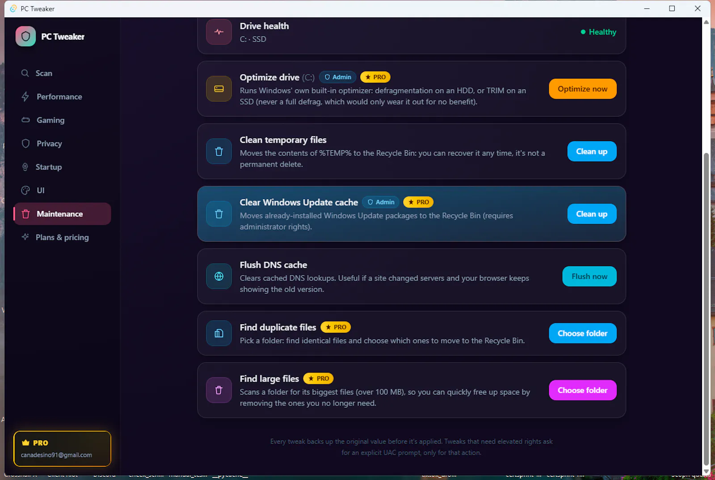Click the PC Tweaker sidebar brand name
Screen dimensions: 715x480
tap(63, 37)
